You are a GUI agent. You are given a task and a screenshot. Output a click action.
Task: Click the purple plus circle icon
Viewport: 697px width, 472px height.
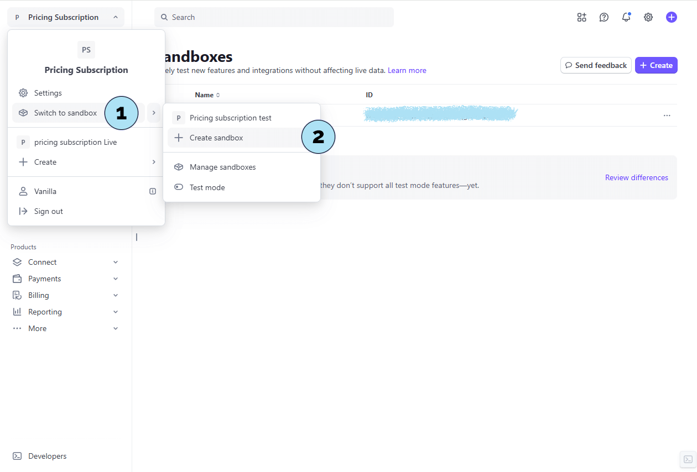(672, 17)
